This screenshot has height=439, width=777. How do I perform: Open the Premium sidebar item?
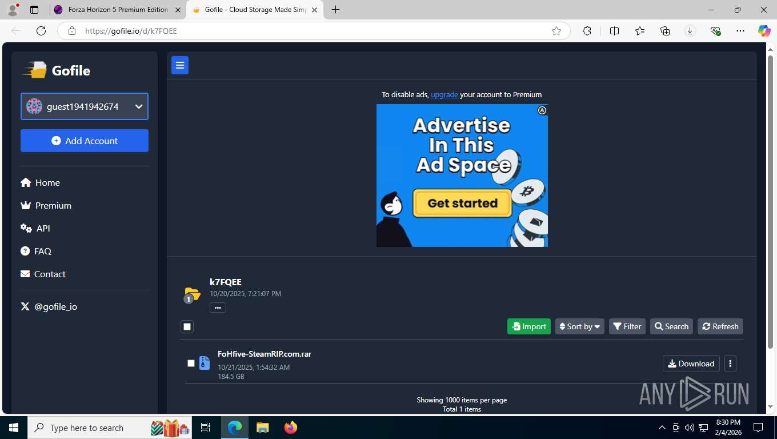46,205
